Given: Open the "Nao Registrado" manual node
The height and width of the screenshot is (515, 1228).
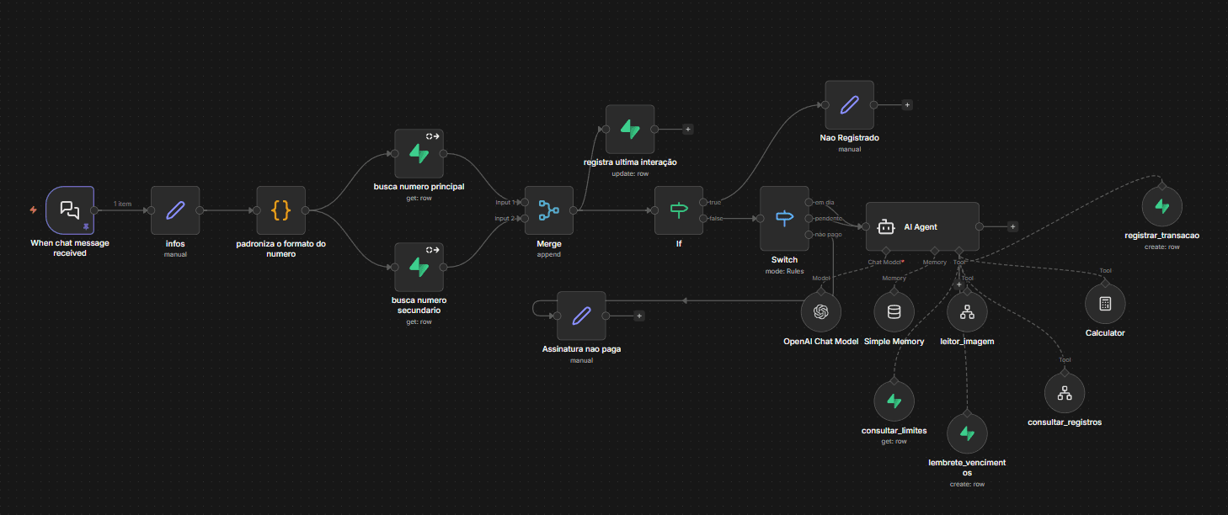Looking at the screenshot, I should tap(849, 104).
